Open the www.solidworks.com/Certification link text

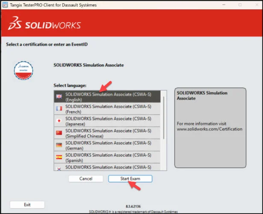click(209, 129)
